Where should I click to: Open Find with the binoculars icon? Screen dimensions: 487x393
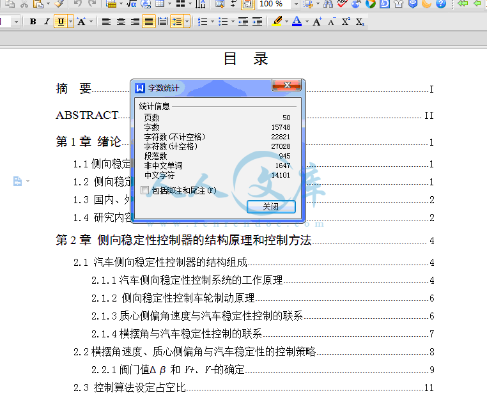point(328,4)
